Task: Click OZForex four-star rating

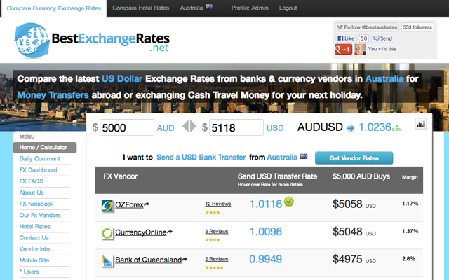Action: point(213,212)
